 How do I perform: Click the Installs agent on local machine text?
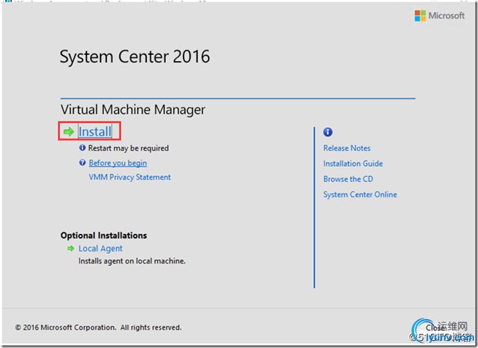coord(132,261)
